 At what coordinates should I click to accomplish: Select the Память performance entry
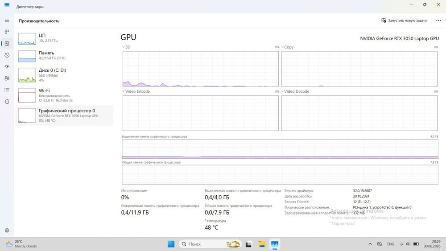(x=64, y=56)
